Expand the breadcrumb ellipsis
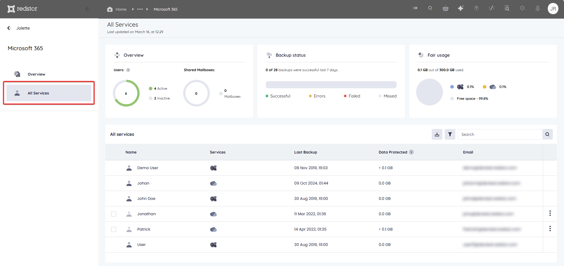 (140, 9)
